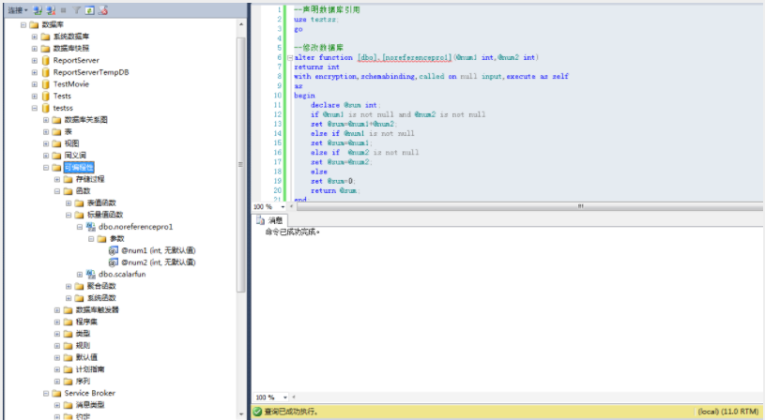Expand the 聚合函数 node
765x420 pixels.
pyautogui.click(x=69, y=287)
